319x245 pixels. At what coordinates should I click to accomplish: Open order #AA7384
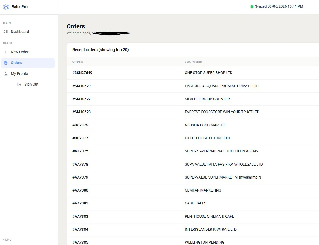click(80, 230)
